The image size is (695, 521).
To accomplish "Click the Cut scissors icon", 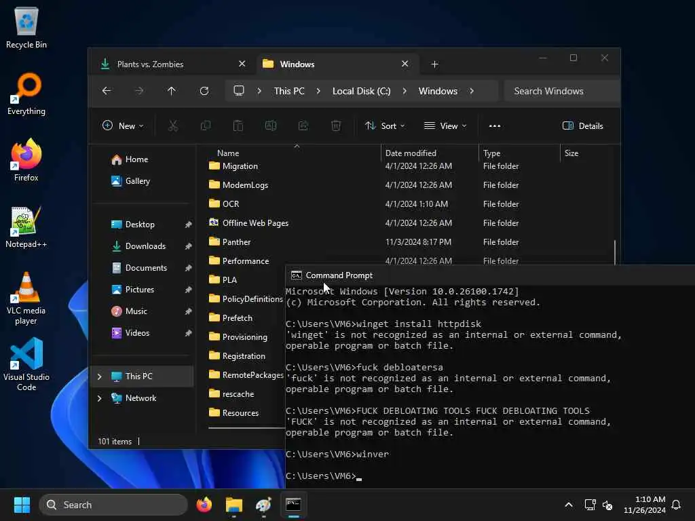I will (173, 126).
